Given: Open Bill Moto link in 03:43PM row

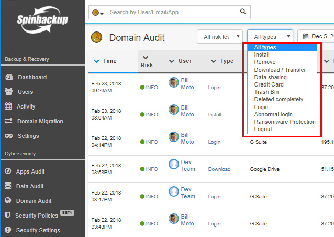Looking at the screenshot, I should pyautogui.click(x=187, y=220).
